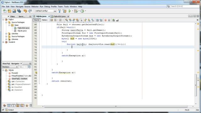
Task: Click the Find Next Occurrence icon
Action: pos(74,20)
